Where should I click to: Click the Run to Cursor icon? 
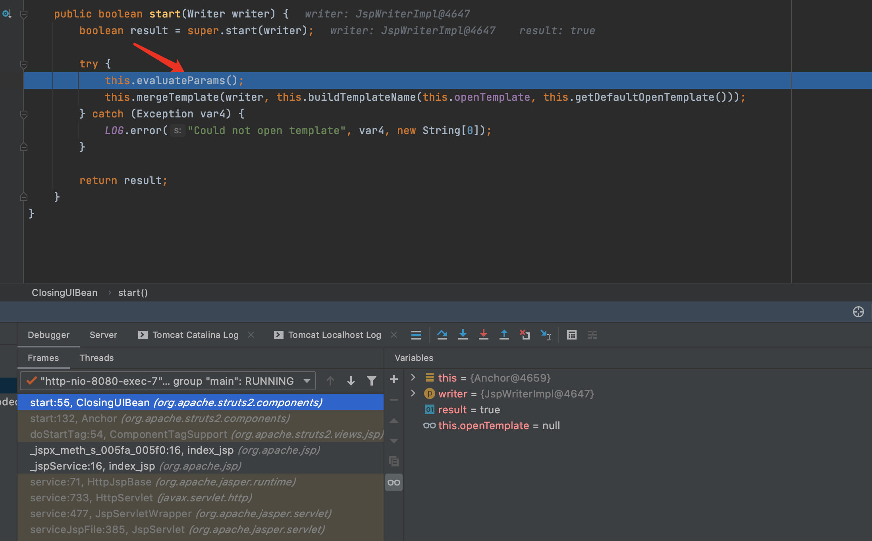(x=546, y=335)
